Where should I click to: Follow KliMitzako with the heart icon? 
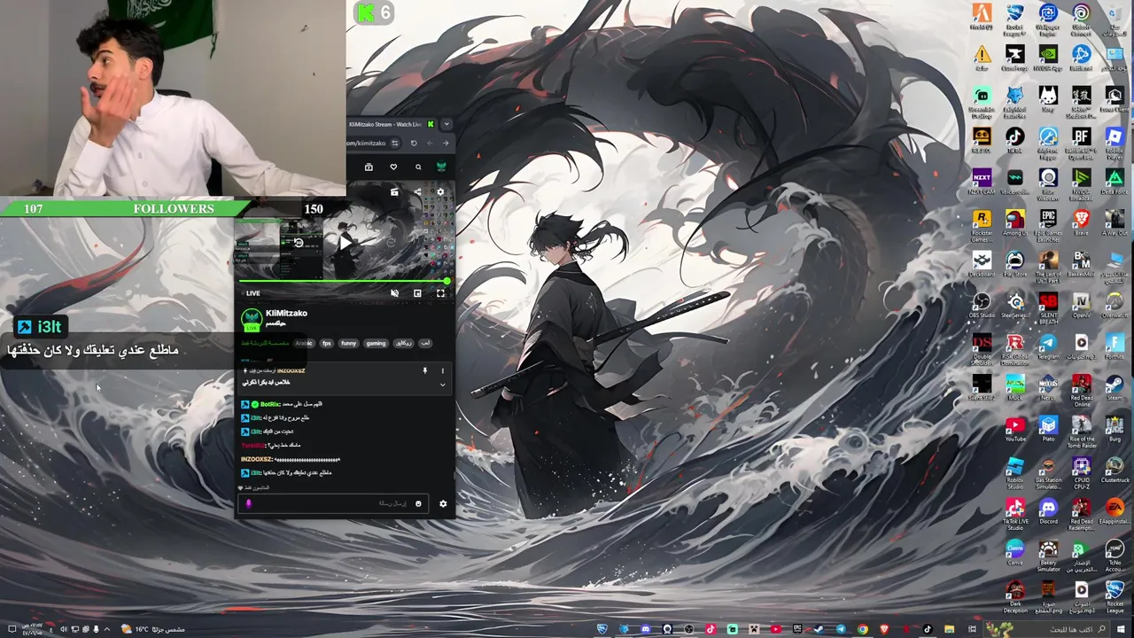pyautogui.click(x=393, y=167)
